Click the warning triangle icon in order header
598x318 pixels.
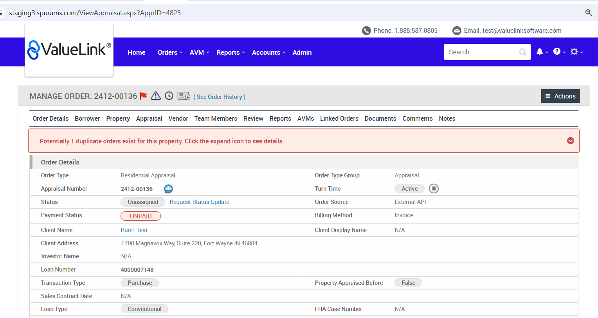tap(156, 96)
